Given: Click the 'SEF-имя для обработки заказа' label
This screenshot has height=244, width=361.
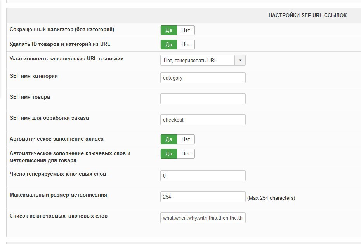Looking at the screenshot, I should [x=49, y=118].
